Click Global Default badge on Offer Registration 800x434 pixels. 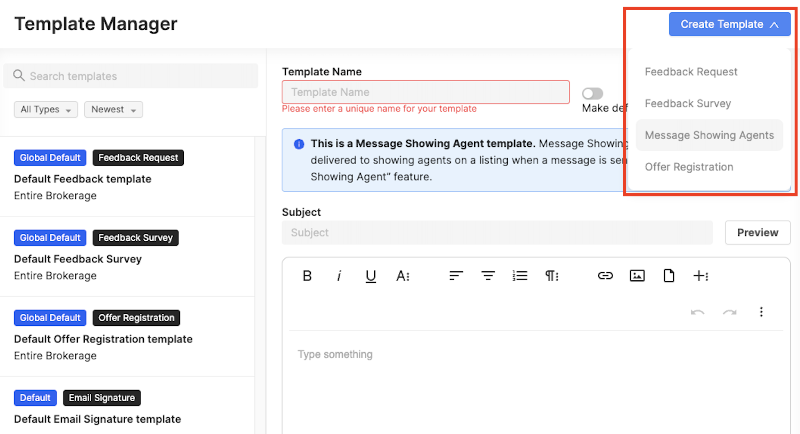pyautogui.click(x=50, y=318)
